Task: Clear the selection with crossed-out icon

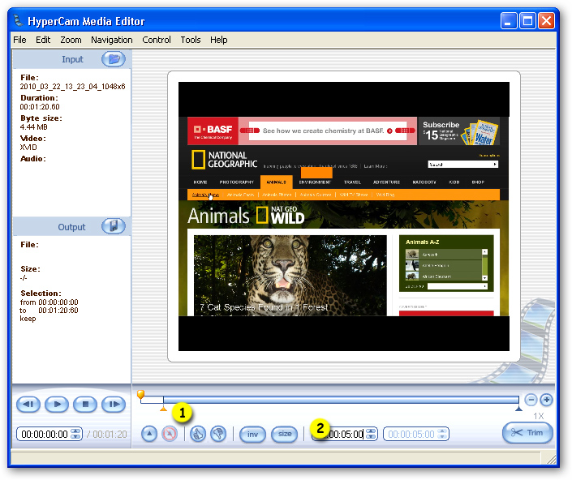Action: pos(170,434)
